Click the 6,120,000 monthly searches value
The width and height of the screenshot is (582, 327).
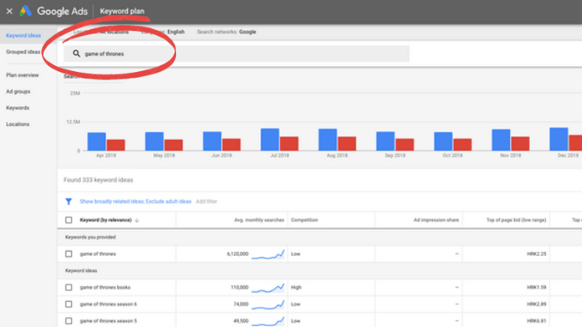(237, 254)
